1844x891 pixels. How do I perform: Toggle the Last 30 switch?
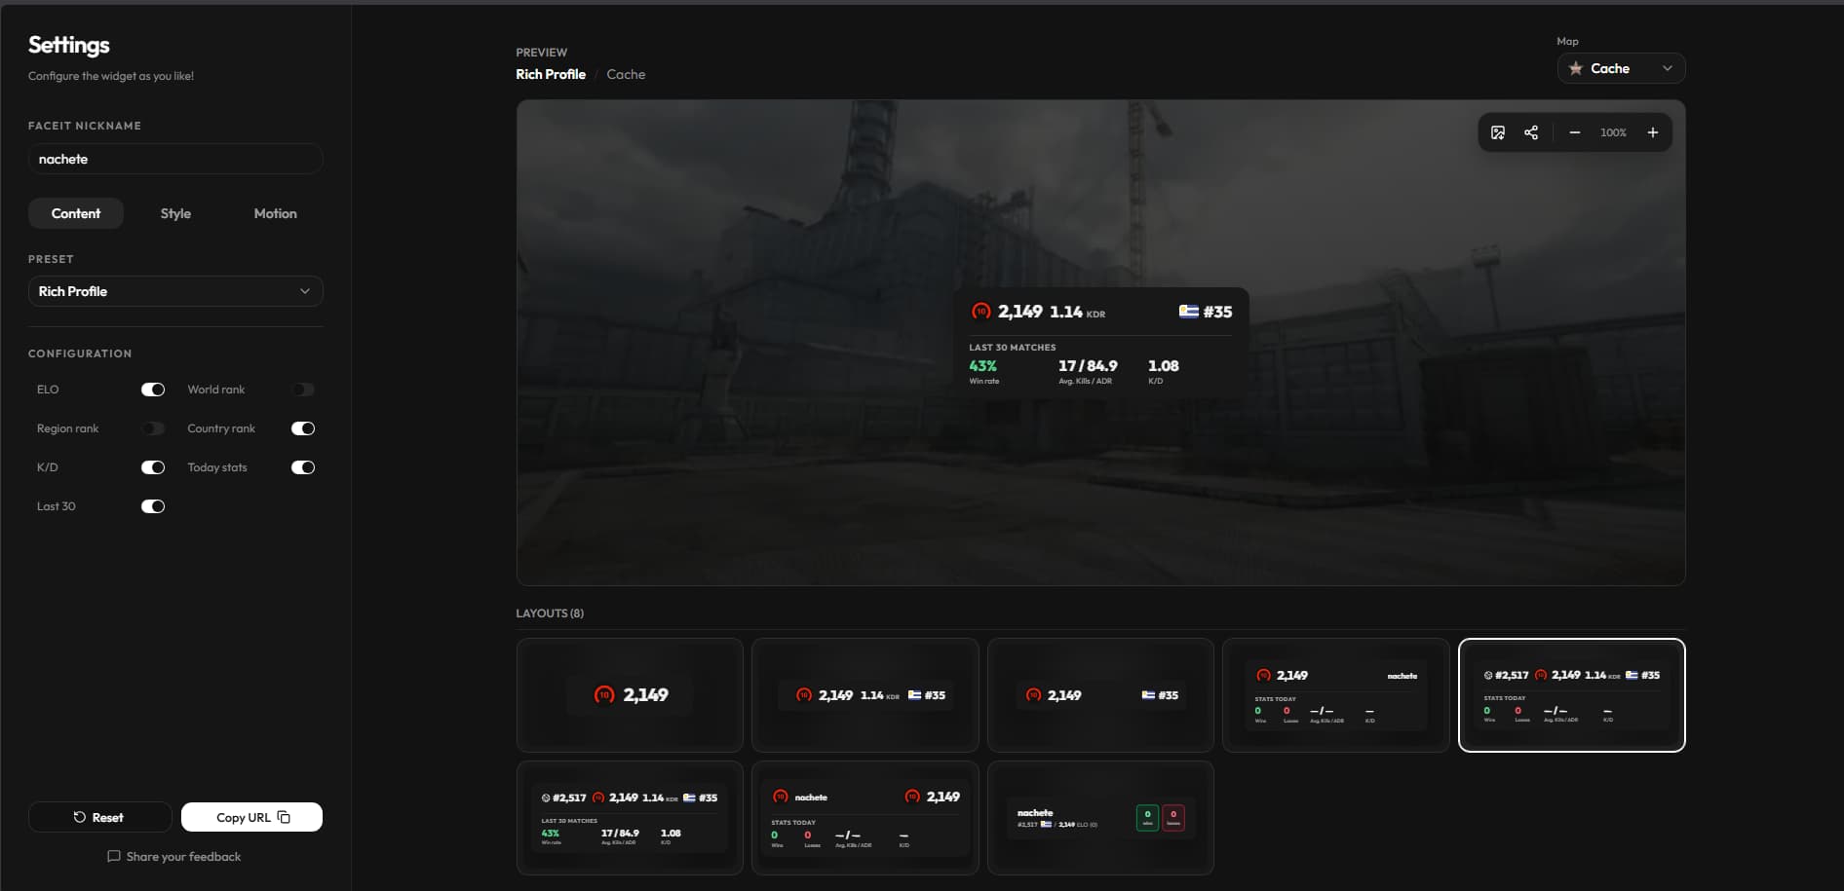153,506
